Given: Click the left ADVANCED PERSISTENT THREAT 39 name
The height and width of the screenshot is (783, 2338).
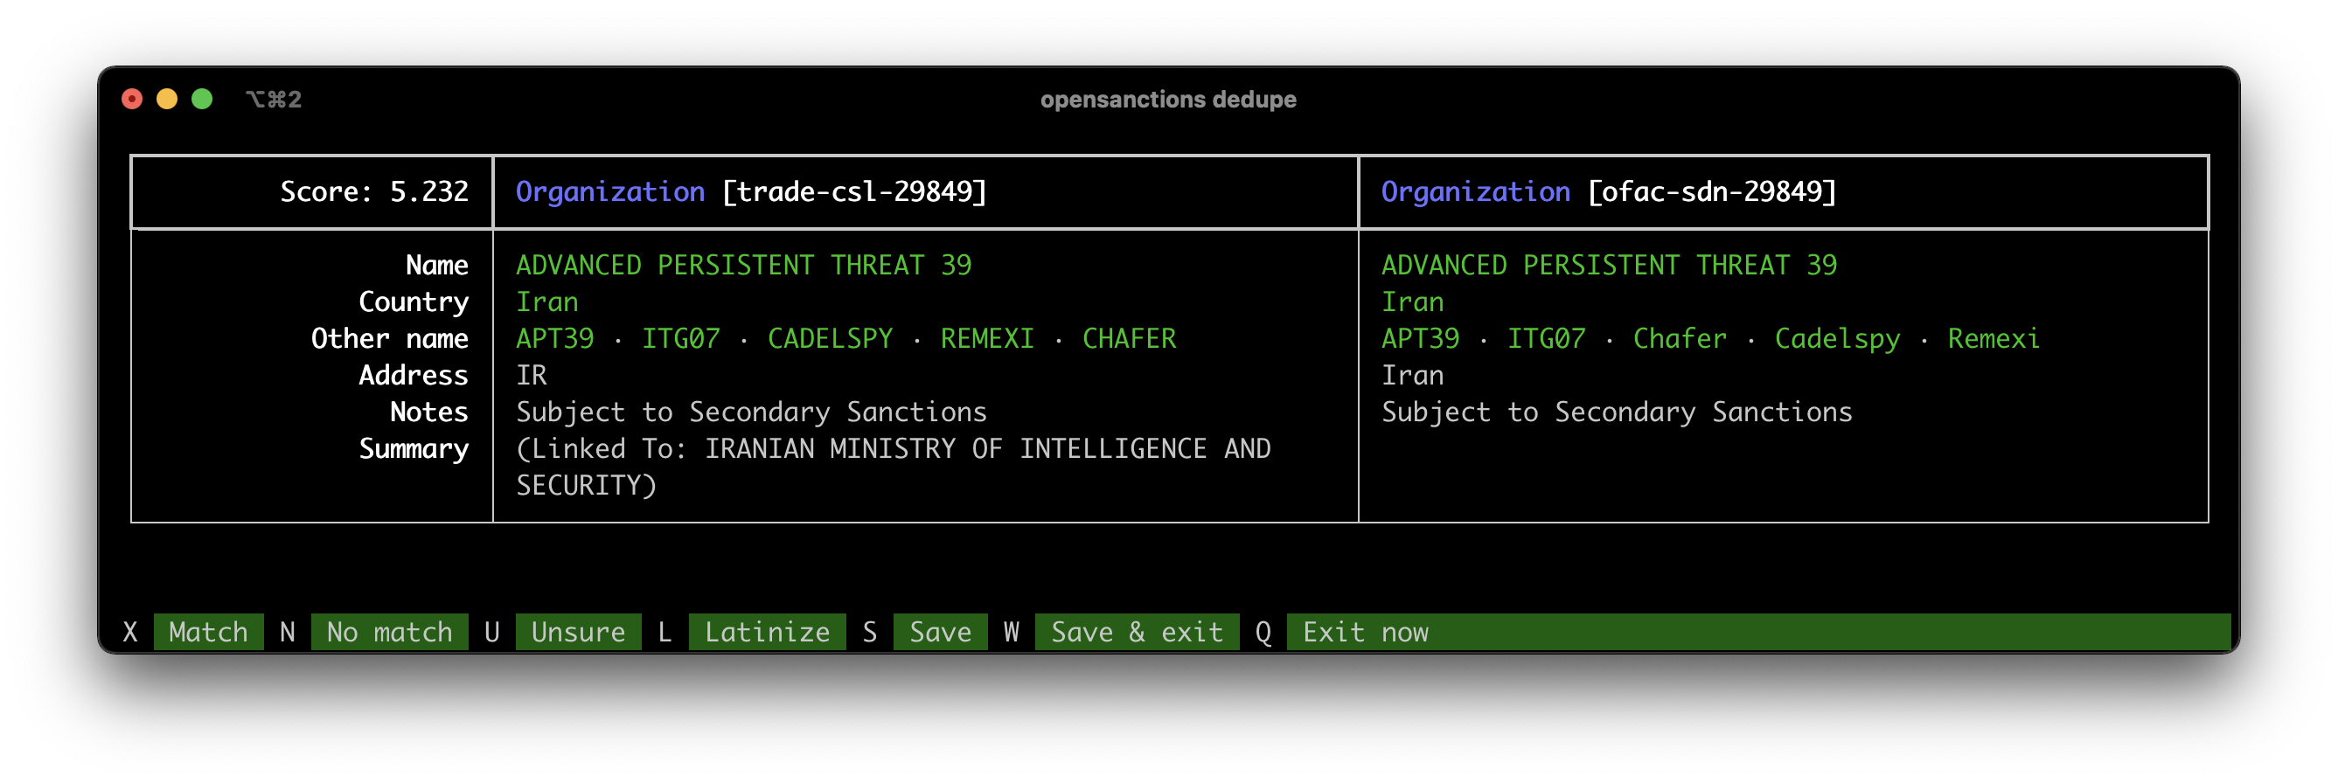Looking at the screenshot, I should point(743,265).
